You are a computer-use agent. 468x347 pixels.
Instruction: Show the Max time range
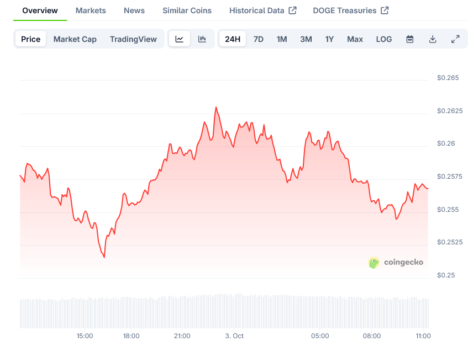(355, 39)
